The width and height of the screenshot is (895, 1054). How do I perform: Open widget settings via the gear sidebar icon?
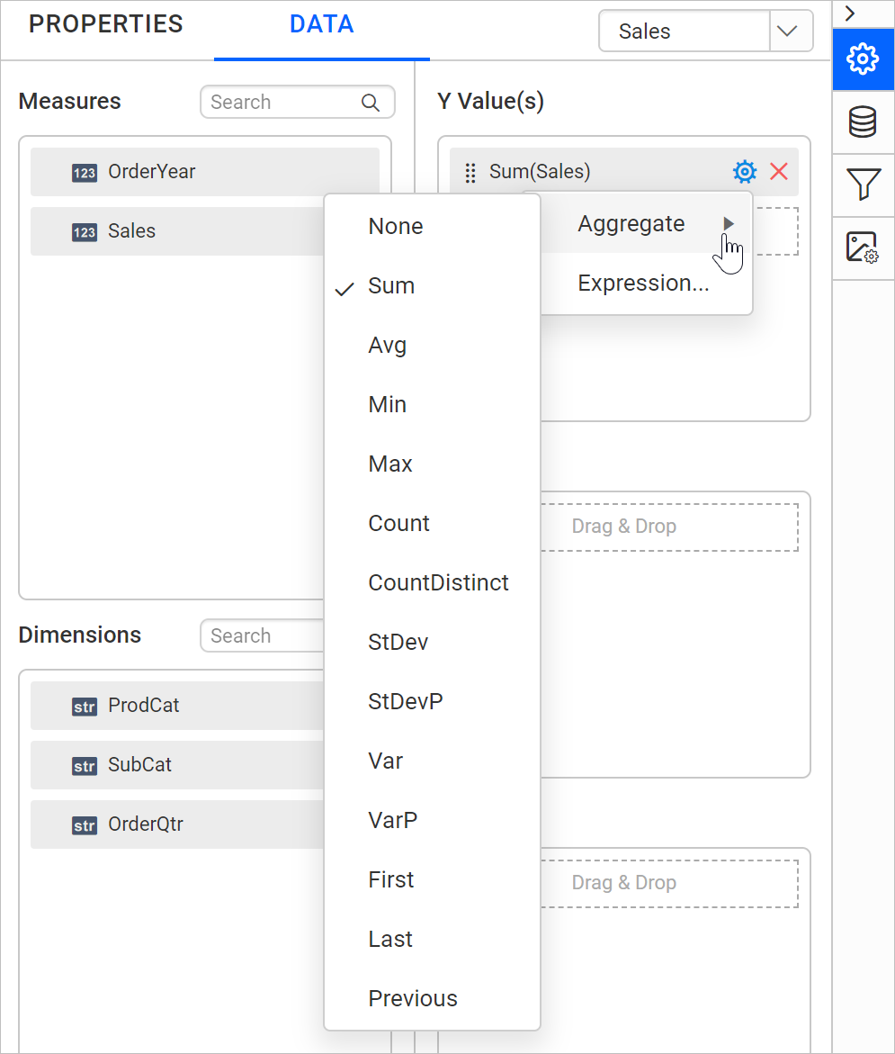[863, 59]
